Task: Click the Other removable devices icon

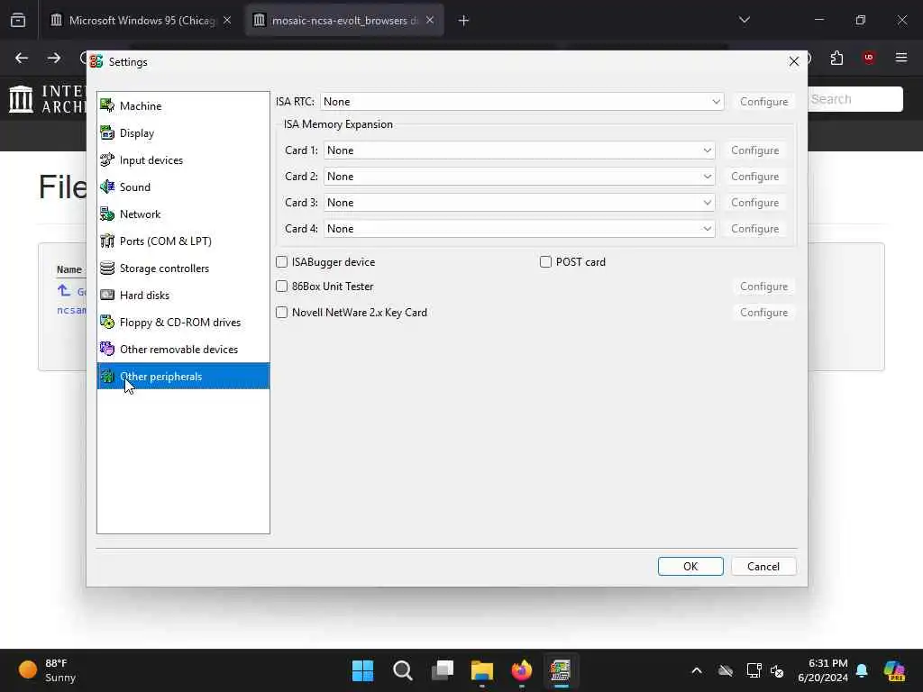Action: [107, 350]
